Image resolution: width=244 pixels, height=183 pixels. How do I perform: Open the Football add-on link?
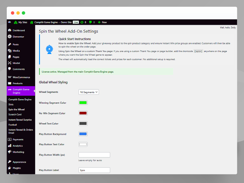(x=13, y=125)
